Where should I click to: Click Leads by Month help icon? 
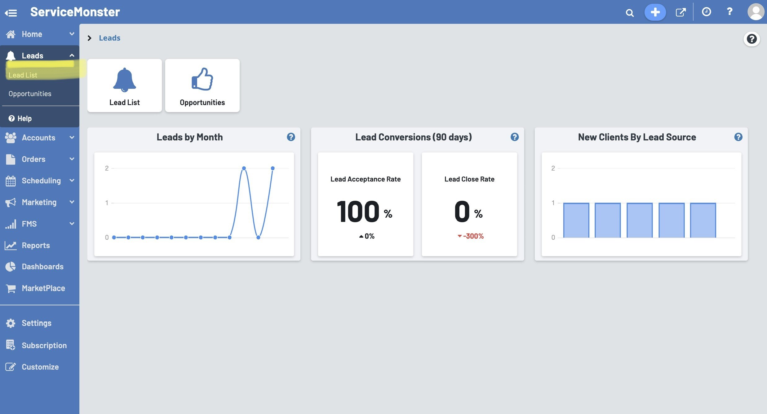(291, 137)
